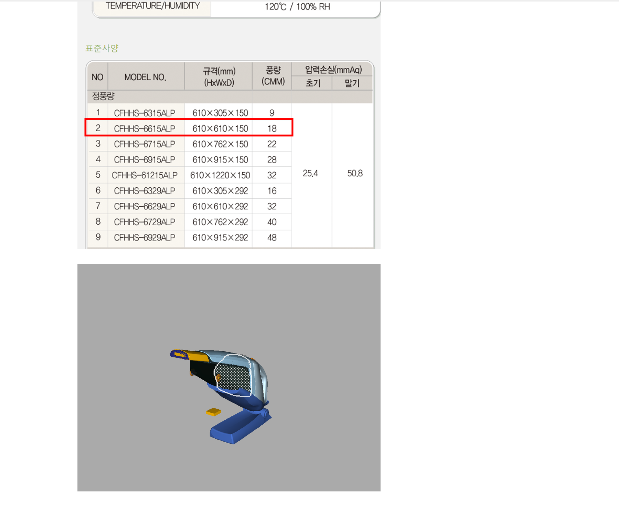The height and width of the screenshot is (507, 619).
Task: Click the 말기 sub-header cell
Action: (352, 83)
